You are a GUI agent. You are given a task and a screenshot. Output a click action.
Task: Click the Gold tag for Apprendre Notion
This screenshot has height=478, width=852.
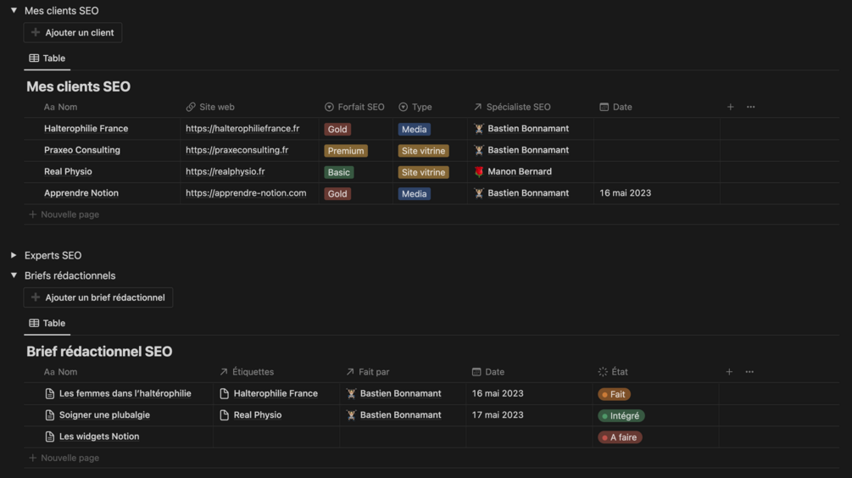337,193
